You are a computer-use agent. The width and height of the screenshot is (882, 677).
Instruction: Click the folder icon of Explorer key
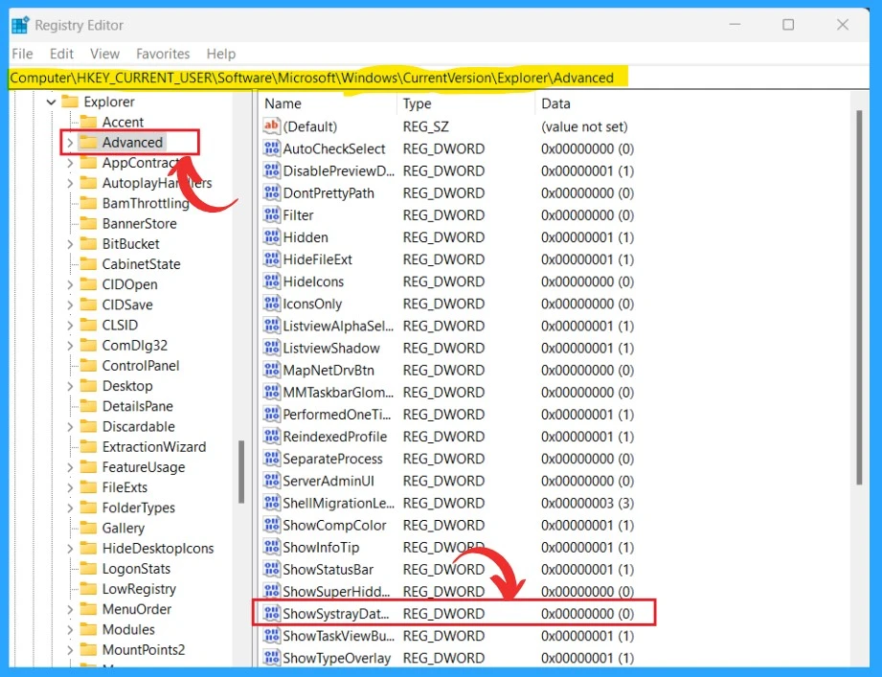[x=70, y=102]
